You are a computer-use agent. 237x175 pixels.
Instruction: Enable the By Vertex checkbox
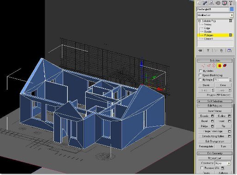pyautogui.click(x=200, y=71)
